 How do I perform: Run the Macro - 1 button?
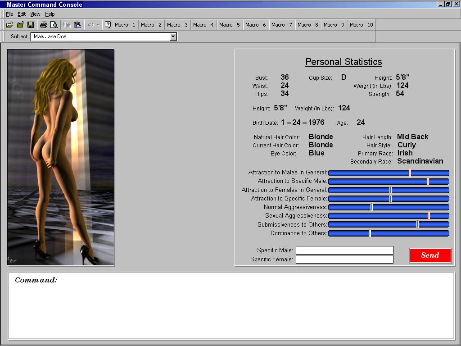coord(125,25)
